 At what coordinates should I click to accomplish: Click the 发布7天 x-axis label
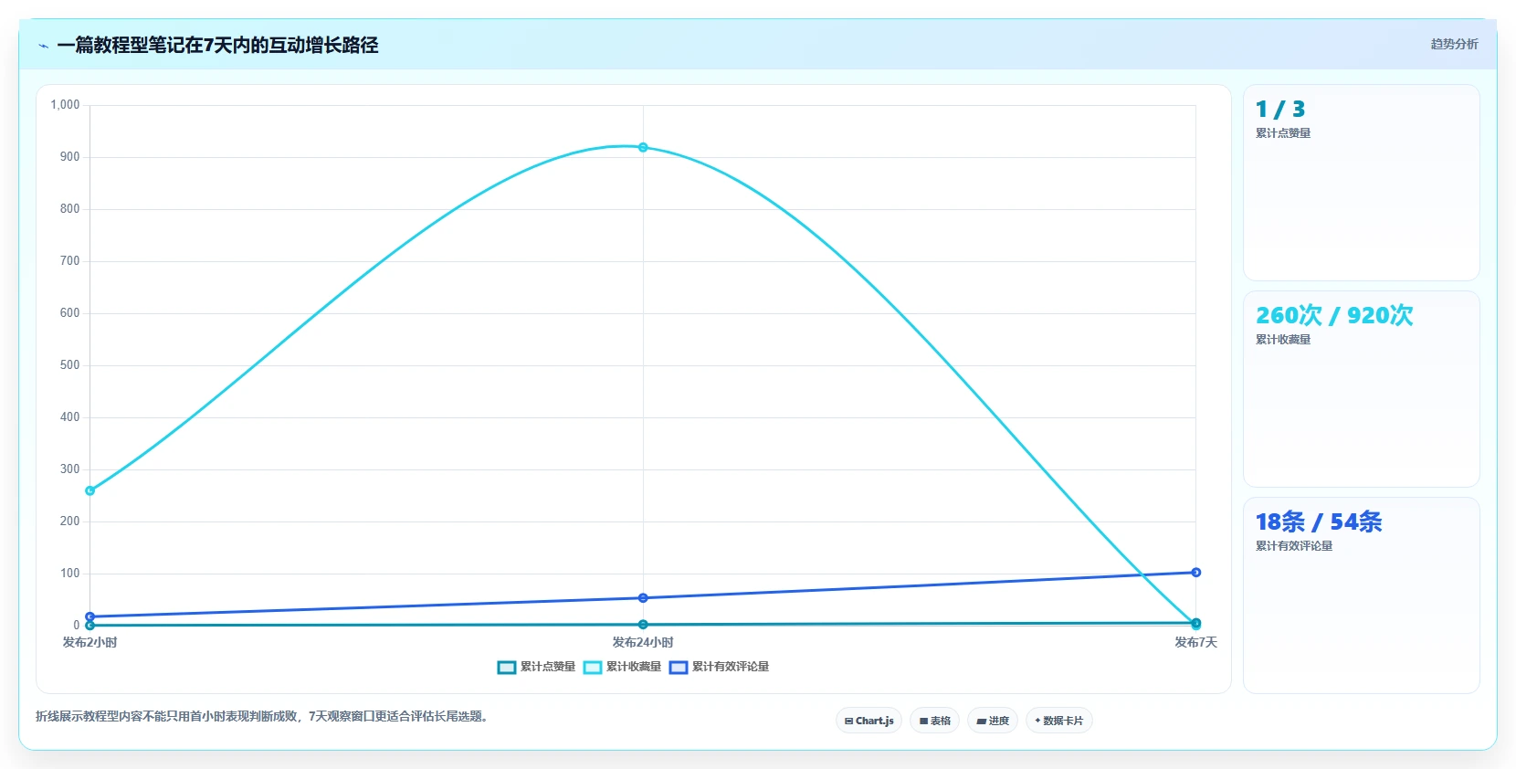click(1195, 643)
